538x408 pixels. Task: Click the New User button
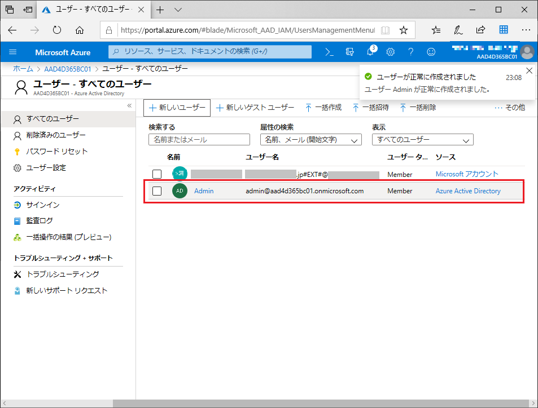tap(177, 108)
